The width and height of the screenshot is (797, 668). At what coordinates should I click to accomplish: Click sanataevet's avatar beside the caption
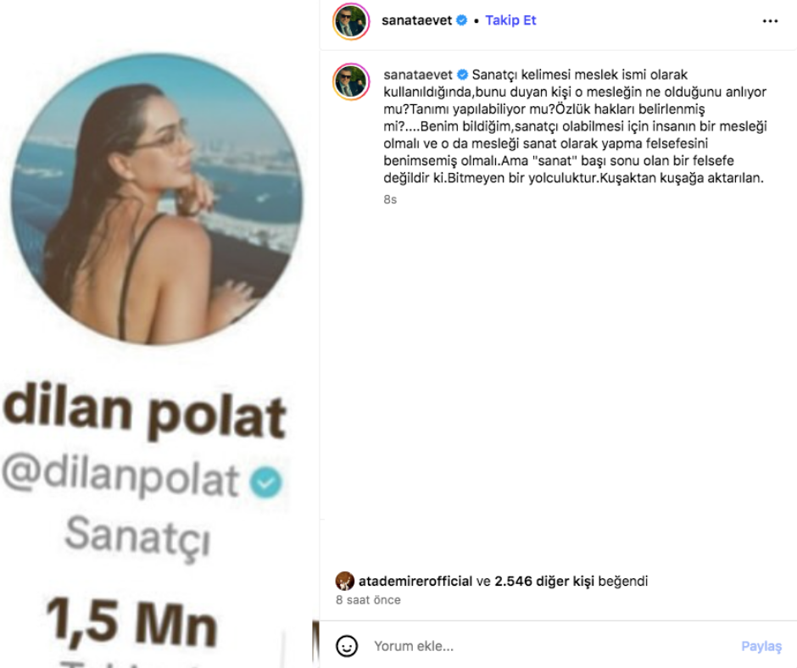tap(351, 81)
